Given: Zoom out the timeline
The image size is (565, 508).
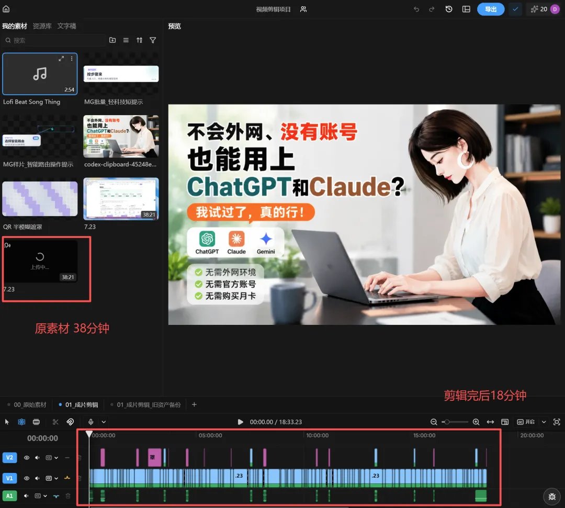Looking at the screenshot, I should coord(434,422).
